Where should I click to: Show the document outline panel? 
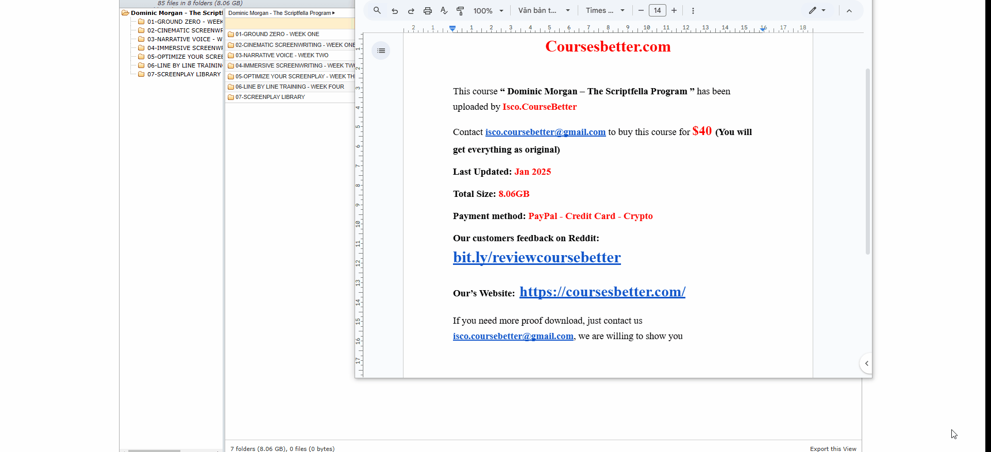coord(381,51)
